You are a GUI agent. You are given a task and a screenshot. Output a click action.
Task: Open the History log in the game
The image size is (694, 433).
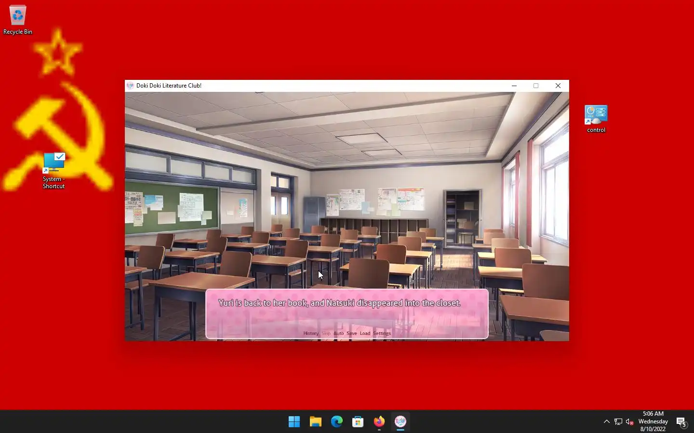[x=311, y=333]
